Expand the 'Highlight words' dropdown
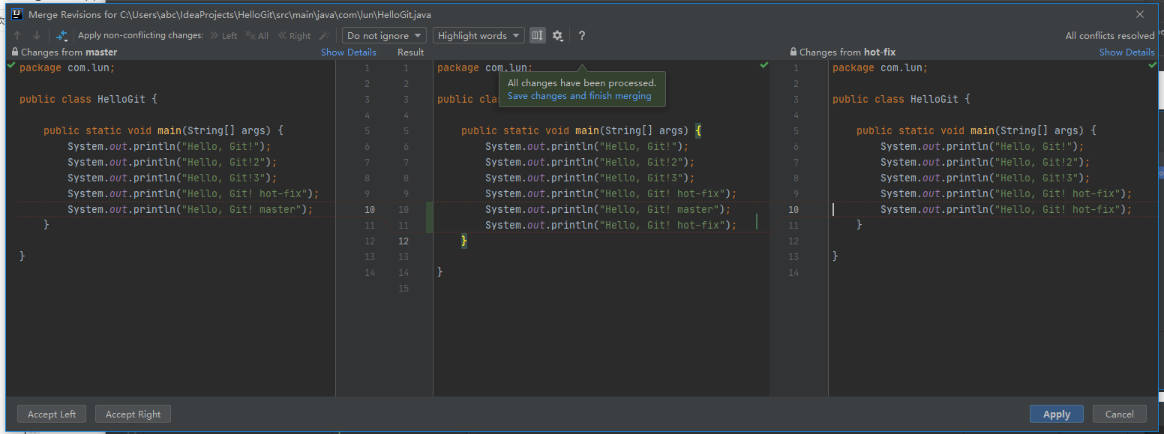 pyautogui.click(x=478, y=35)
